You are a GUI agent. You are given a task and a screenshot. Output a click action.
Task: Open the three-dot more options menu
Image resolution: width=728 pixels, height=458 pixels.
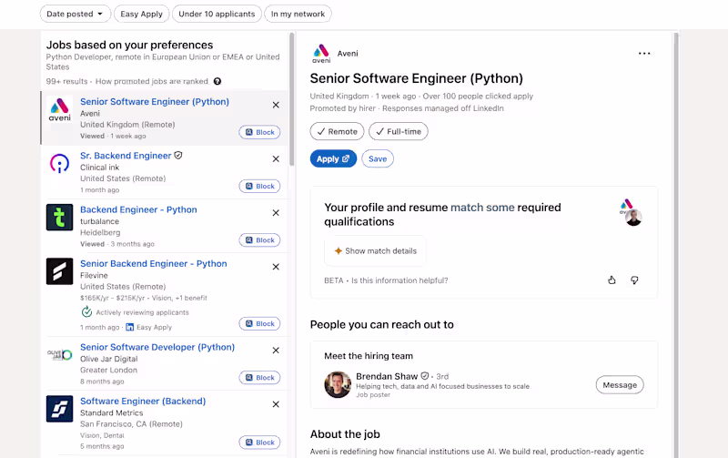coord(644,54)
